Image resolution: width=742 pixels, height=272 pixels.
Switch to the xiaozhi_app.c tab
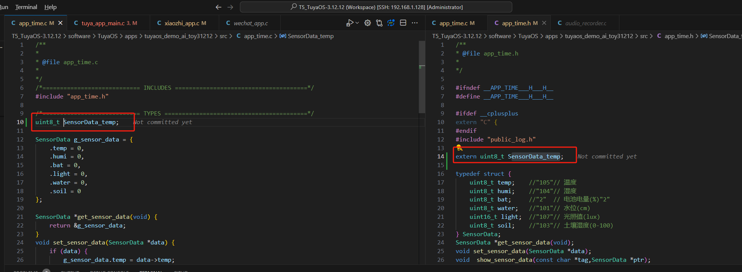[x=185, y=23]
